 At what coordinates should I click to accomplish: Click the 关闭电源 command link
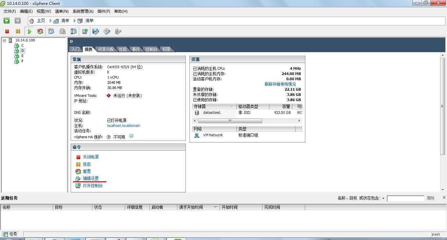[x=91, y=157]
